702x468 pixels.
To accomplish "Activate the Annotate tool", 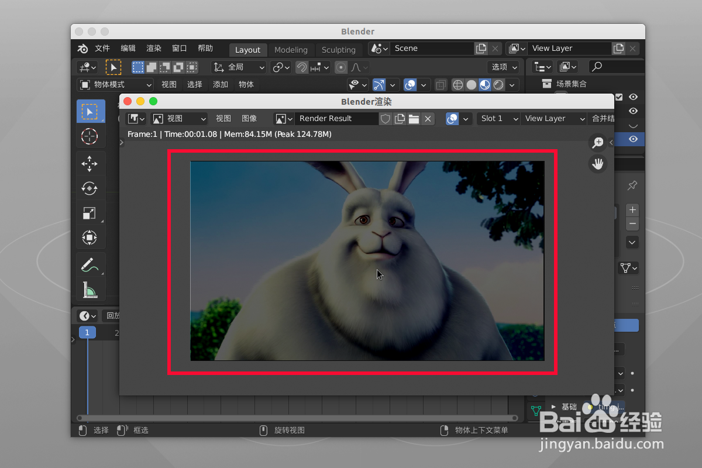I will click(91, 264).
